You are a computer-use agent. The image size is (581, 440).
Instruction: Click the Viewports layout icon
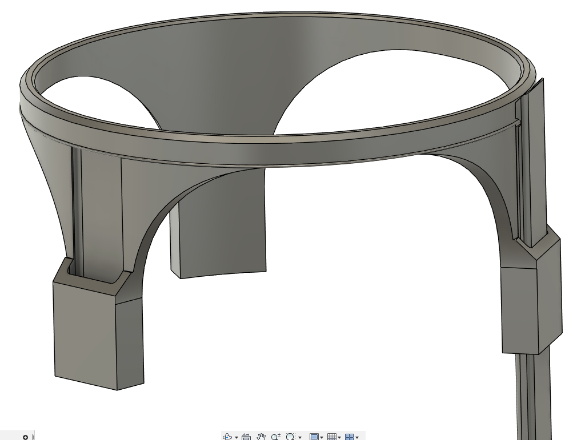[350, 437]
